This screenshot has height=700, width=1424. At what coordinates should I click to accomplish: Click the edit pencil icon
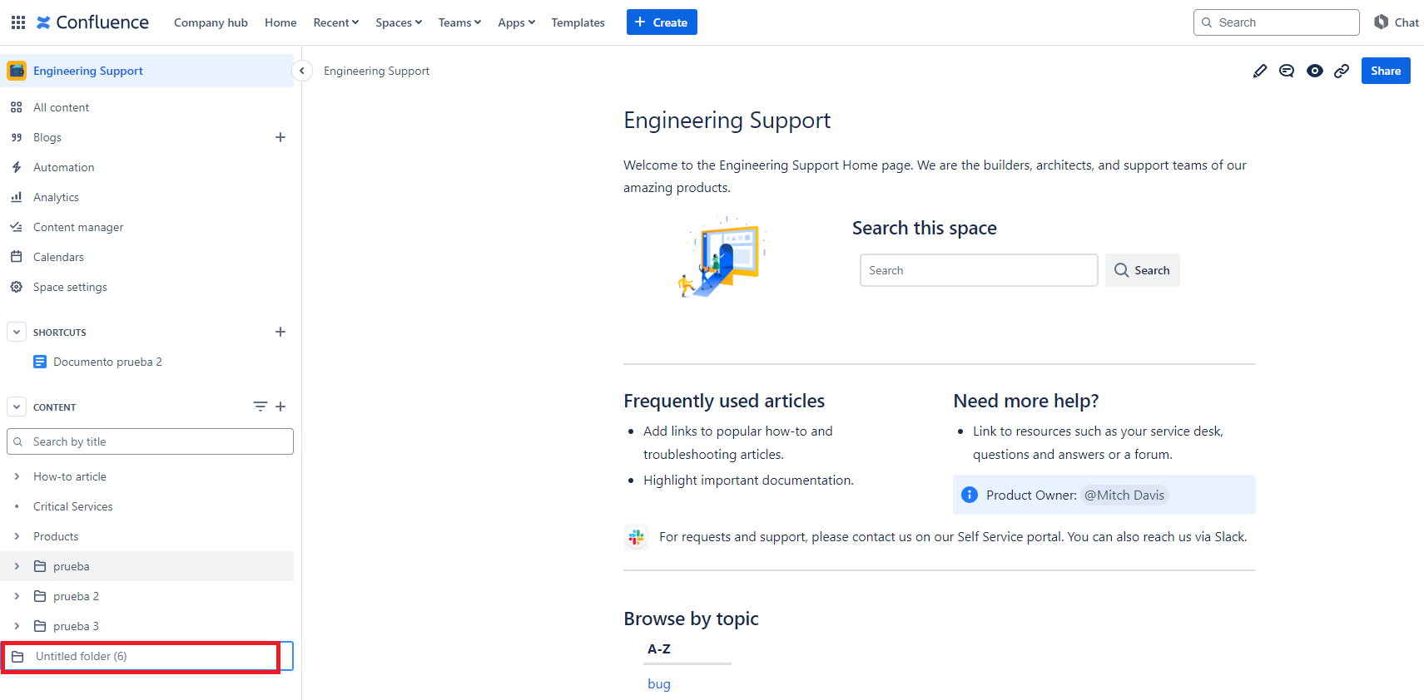coord(1259,71)
